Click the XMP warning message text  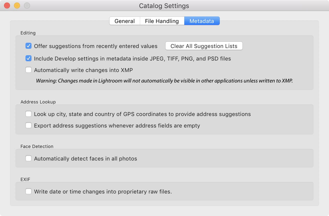tap(164, 81)
